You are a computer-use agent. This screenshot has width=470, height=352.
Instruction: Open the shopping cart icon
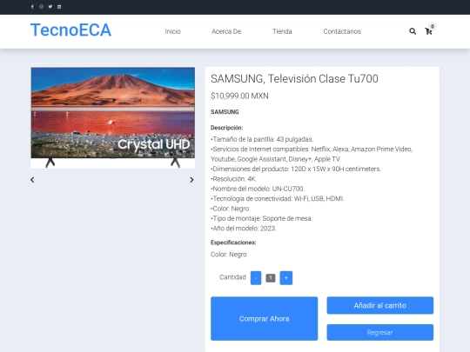click(429, 30)
